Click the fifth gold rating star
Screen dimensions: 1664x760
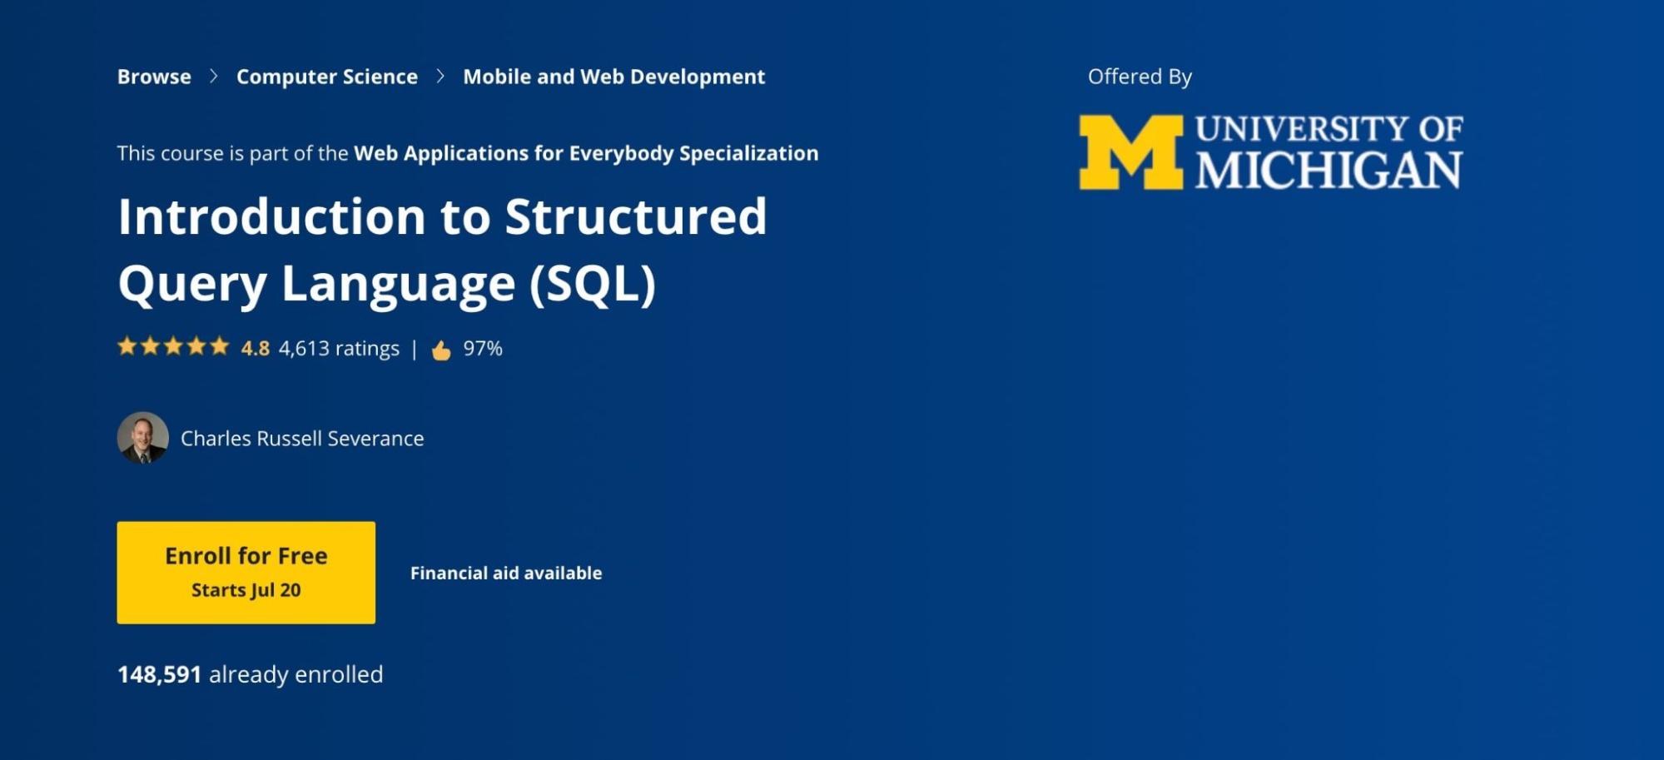[220, 346]
